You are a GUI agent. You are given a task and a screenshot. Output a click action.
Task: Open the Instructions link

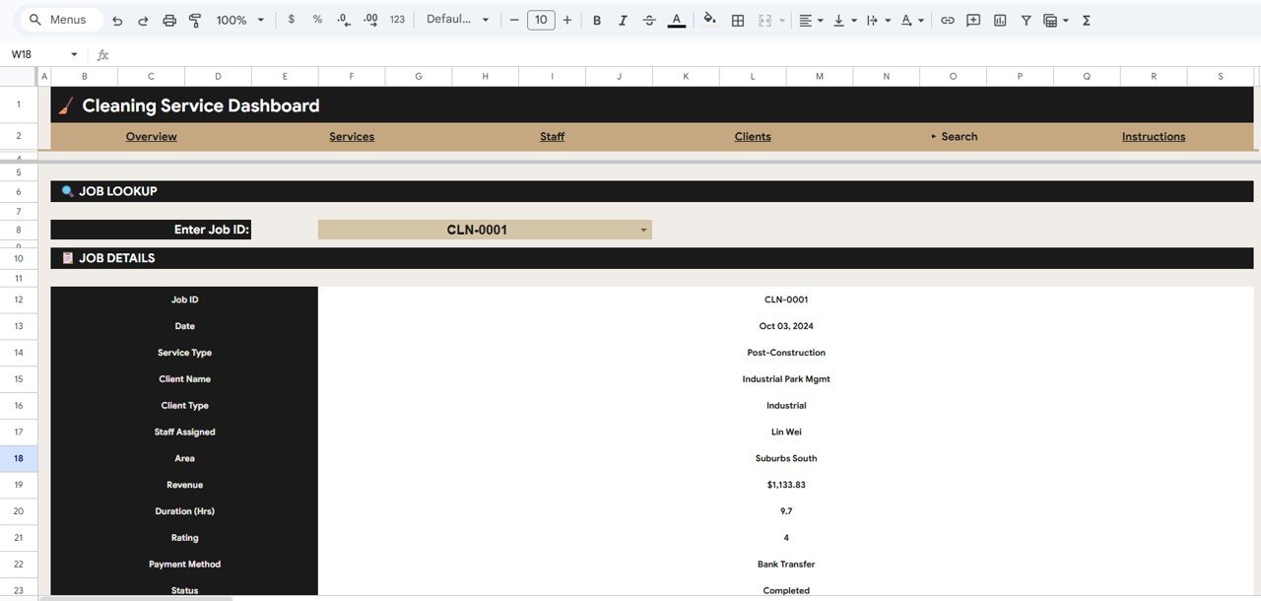1153,136
